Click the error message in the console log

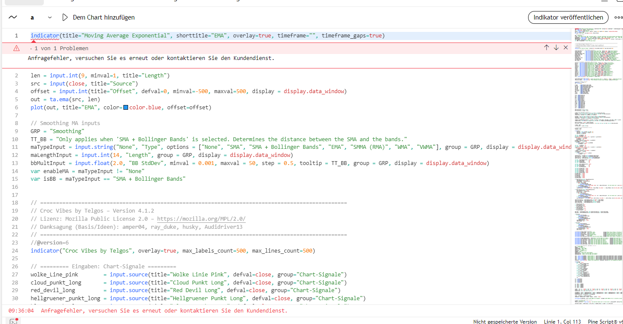pyautogui.click(x=164, y=311)
